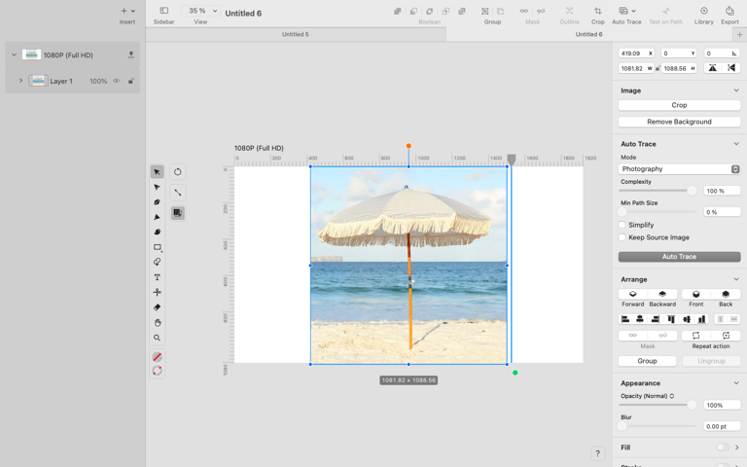
Task: Align objects to top edges
Action: [671, 319]
